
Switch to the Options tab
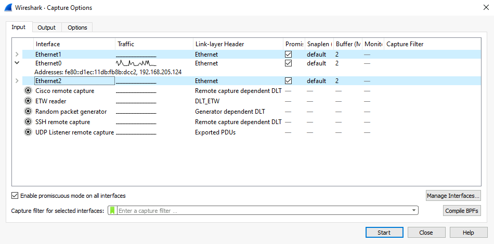pyautogui.click(x=77, y=28)
